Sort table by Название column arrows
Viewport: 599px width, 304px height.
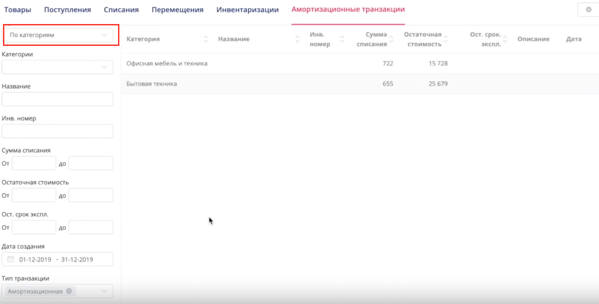click(x=297, y=39)
